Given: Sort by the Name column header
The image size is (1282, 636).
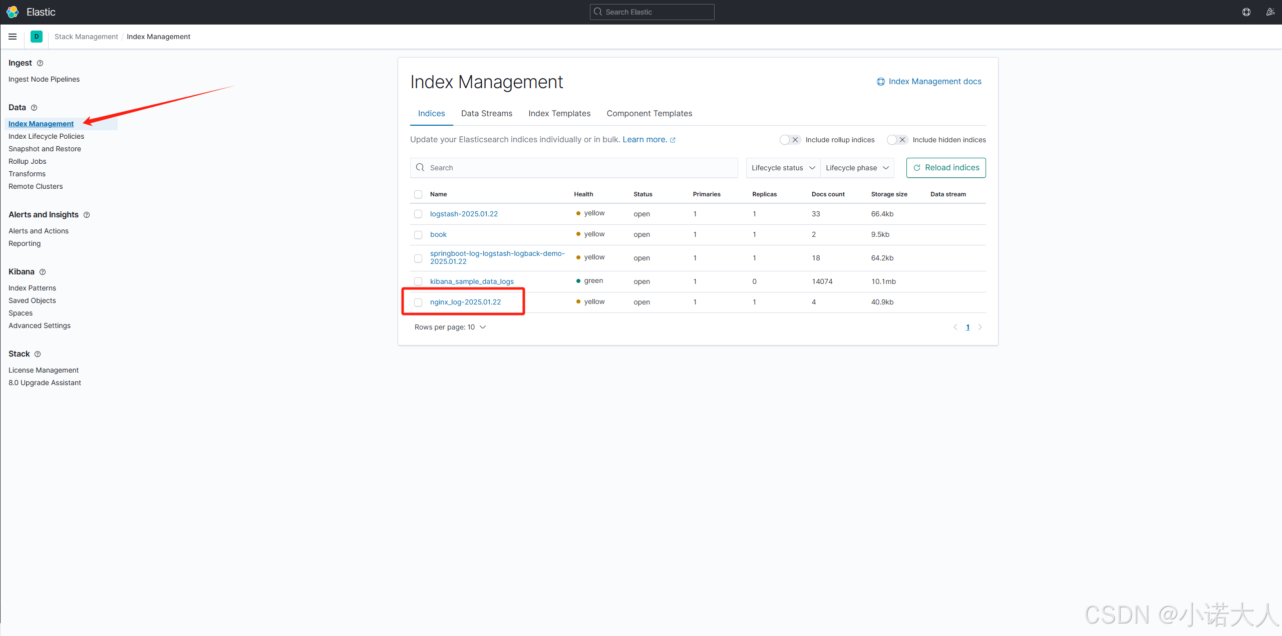Looking at the screenshot, I should 438,194.
